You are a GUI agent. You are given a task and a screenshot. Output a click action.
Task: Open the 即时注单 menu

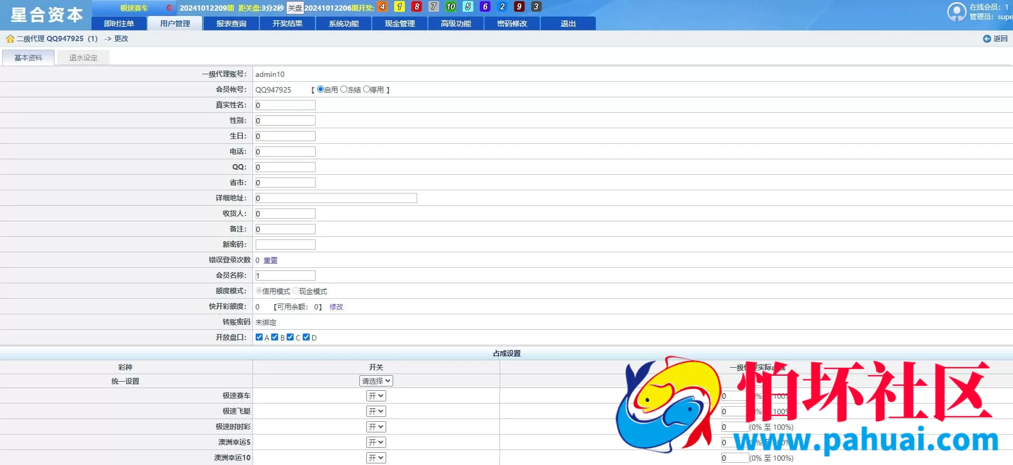pos(119,24)
